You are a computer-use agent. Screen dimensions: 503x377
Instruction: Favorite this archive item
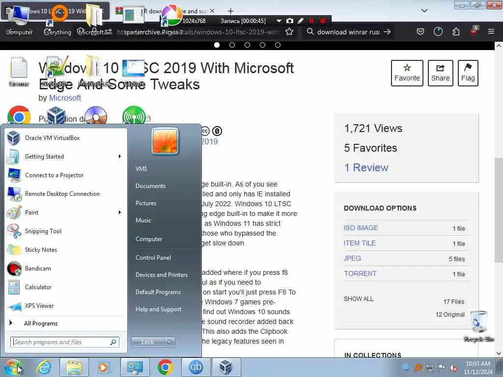407,73
